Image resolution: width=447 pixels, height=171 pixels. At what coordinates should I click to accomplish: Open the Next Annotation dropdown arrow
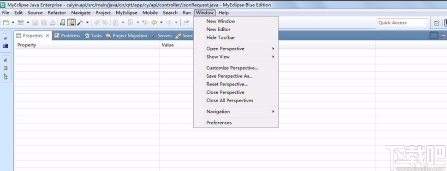123,23
